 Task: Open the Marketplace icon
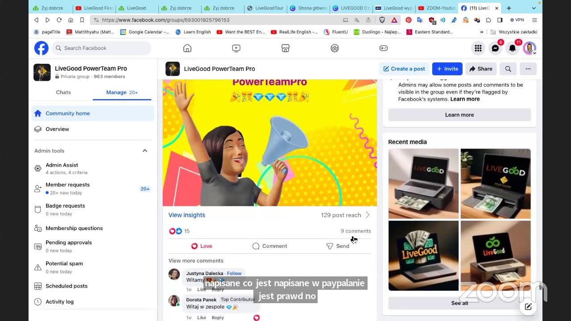coord(285,48)
